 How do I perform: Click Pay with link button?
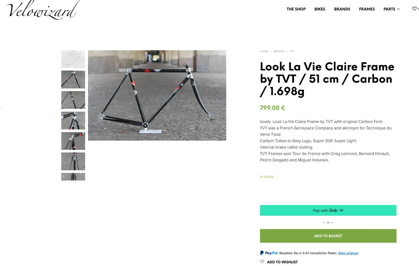click(328, 210)
